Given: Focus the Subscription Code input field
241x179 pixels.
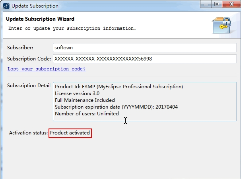Looking at the screenshot, I should point(145,58).
